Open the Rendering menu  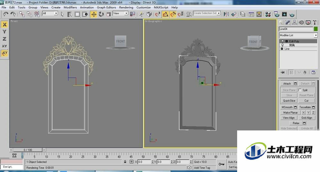(126, 7)
